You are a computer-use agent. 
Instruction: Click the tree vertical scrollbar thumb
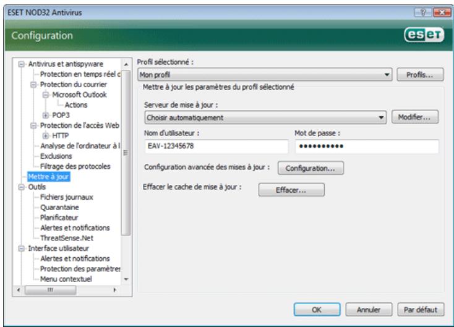(x=126, y=153)
